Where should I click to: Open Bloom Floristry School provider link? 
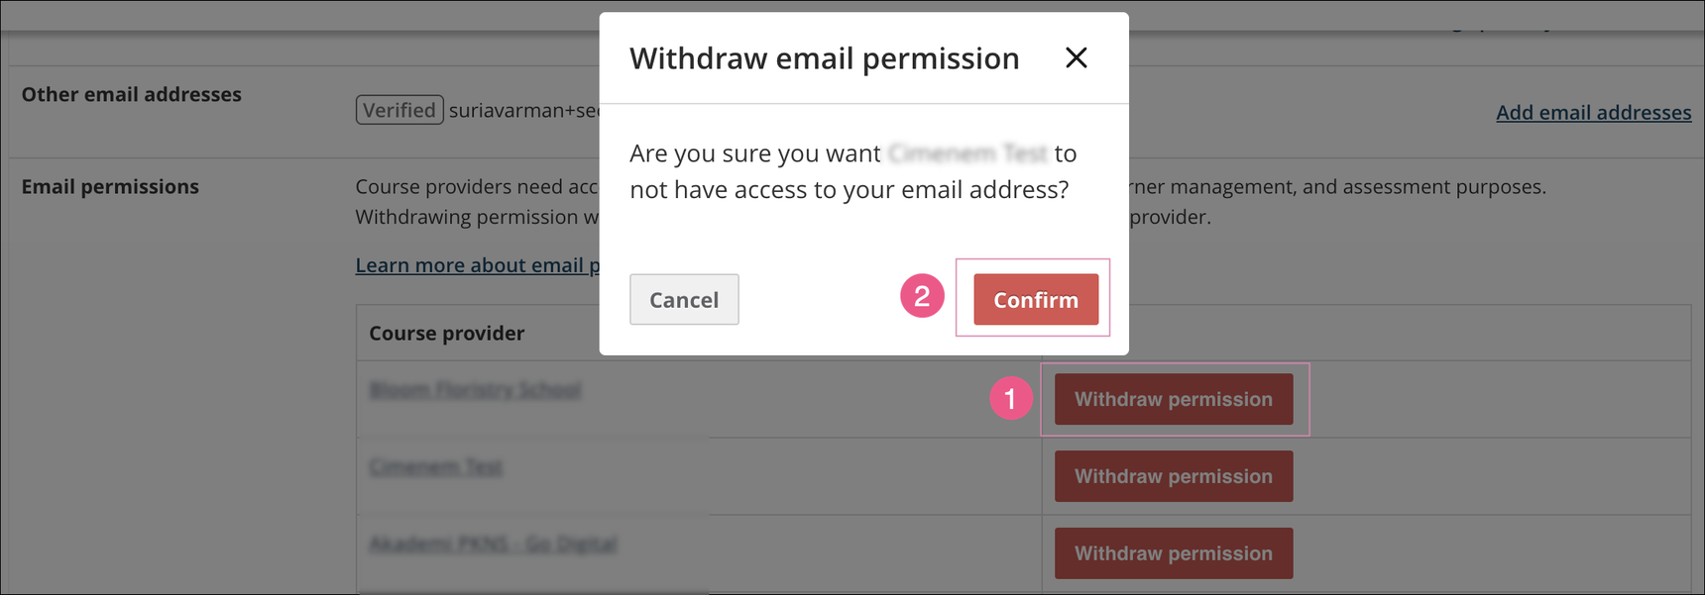click(x=475, y=390)
